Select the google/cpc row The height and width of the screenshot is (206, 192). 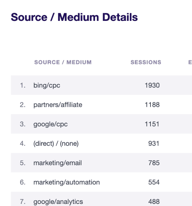pyautogui.click(x=101, y=124)
